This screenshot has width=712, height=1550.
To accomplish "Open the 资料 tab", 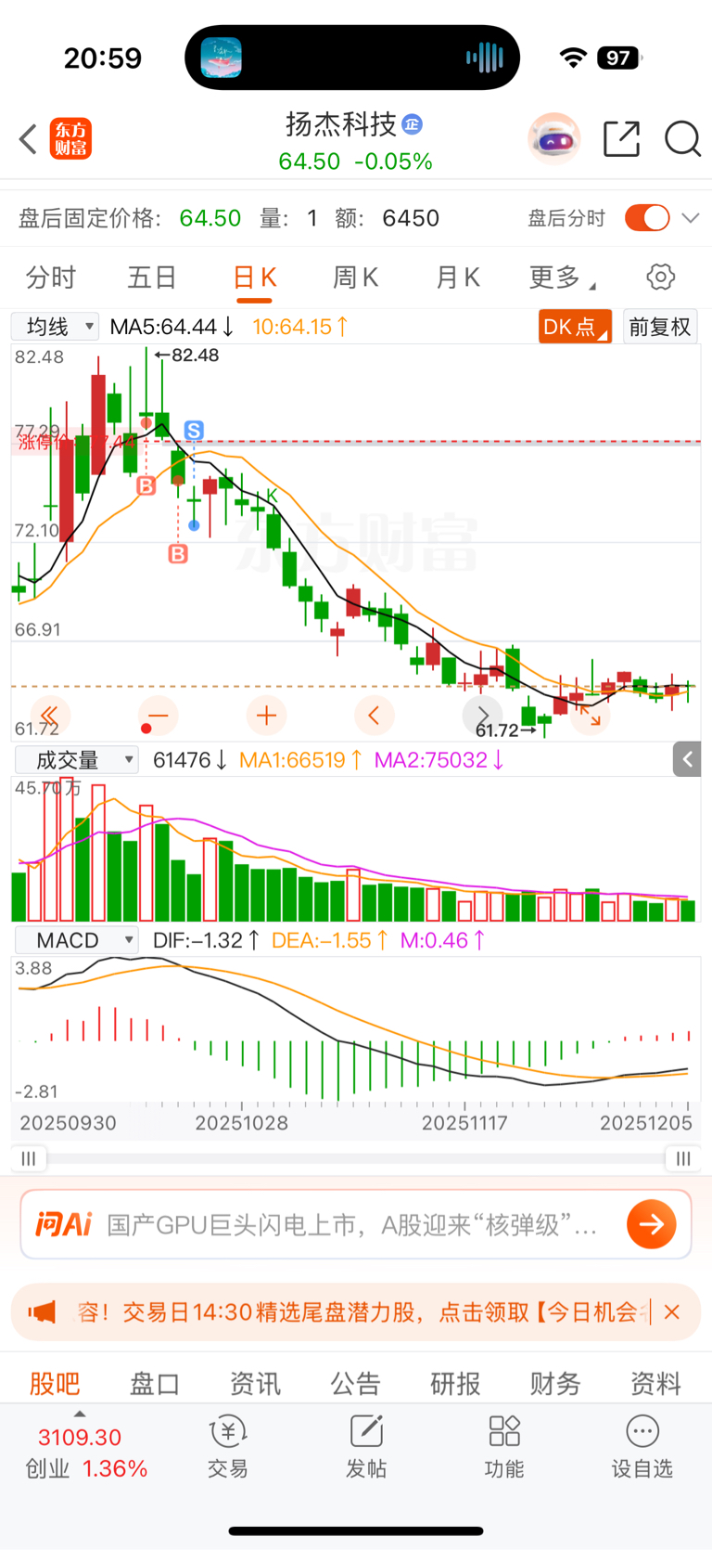I will coord(655,1383).
